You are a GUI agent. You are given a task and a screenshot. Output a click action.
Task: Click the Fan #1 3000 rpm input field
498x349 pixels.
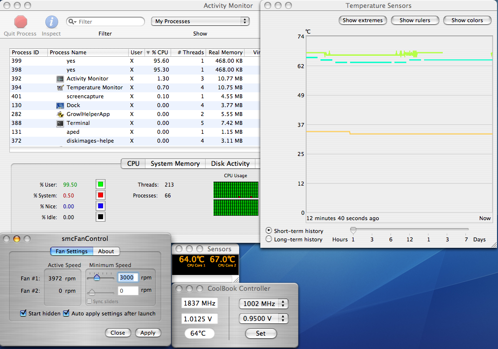point(128,277)
